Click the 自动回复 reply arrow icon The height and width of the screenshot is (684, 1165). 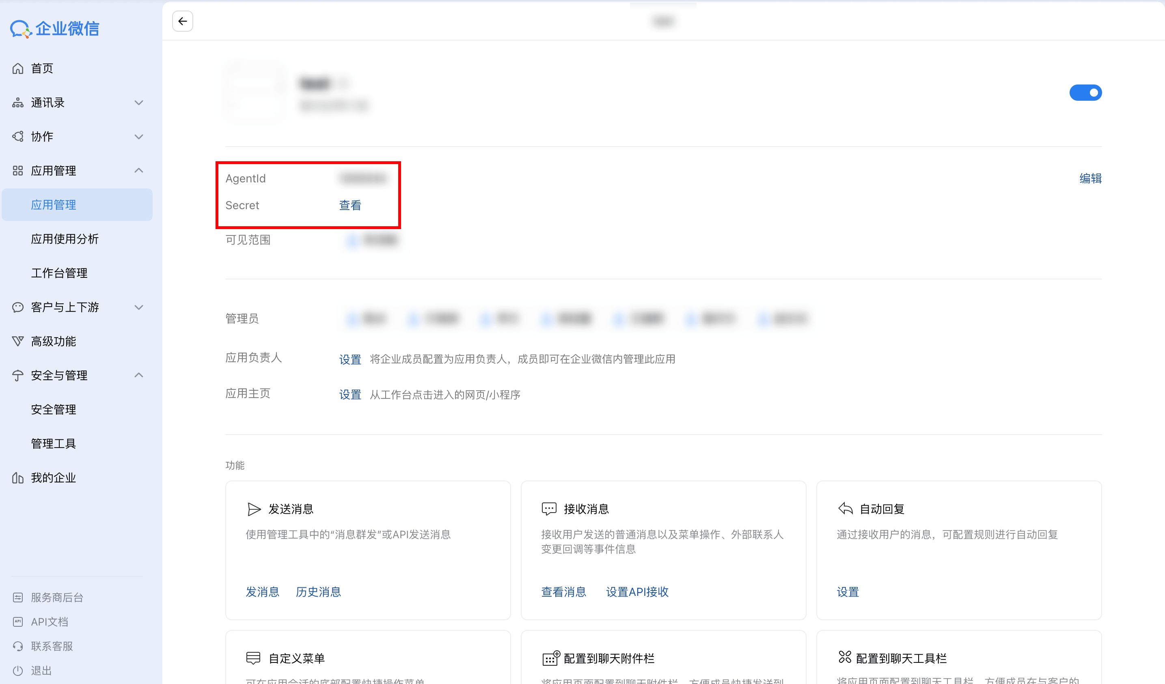[x=845, y=509]
